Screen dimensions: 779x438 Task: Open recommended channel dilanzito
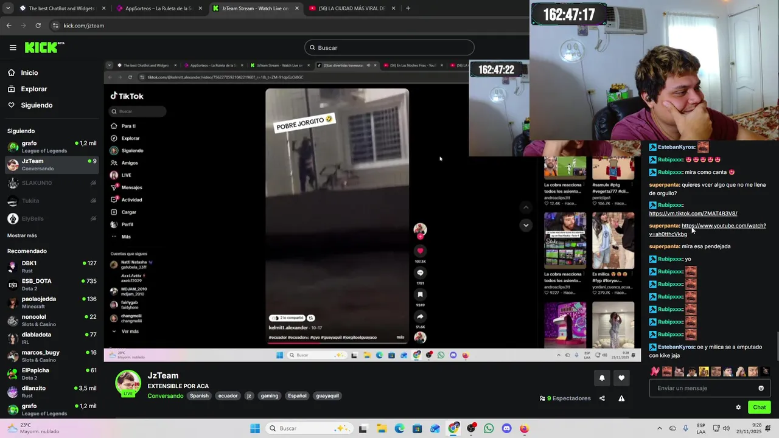click(52, 391)
